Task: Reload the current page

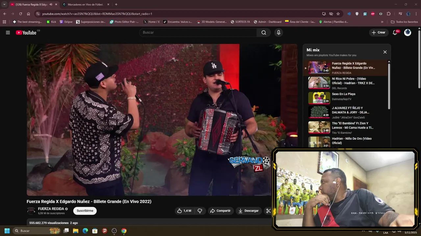Action: click(x=20, y=14)
